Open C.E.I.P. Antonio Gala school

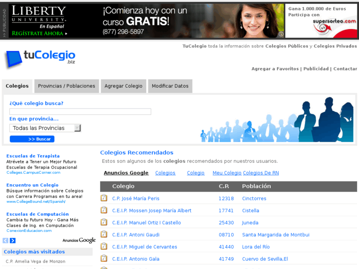click(136, 259)
